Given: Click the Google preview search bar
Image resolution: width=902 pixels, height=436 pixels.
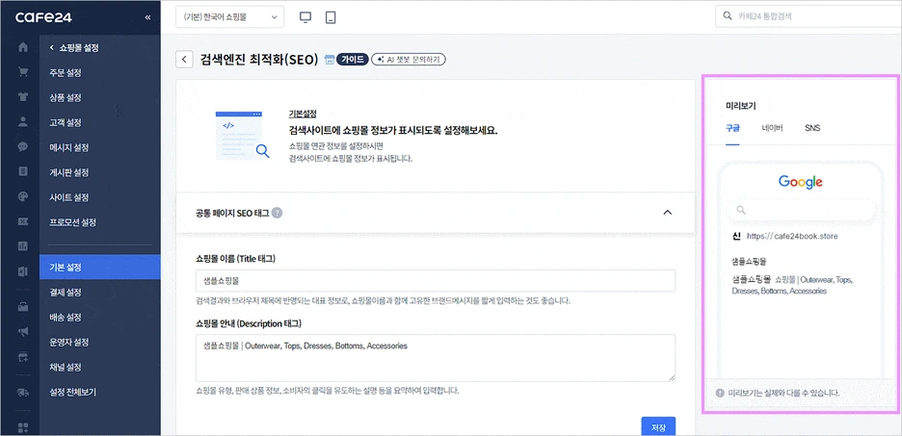Looking at the screenshot, I should (x=800, y=210).
